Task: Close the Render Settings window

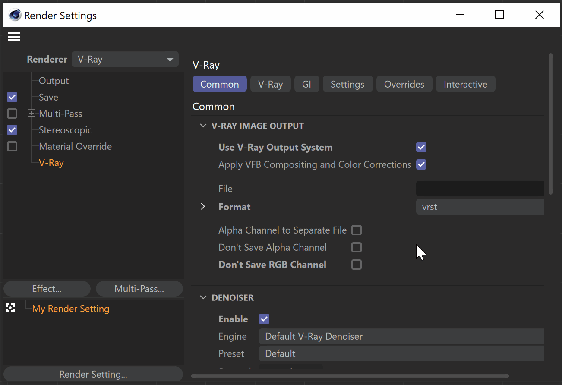Action: [539, 15]
